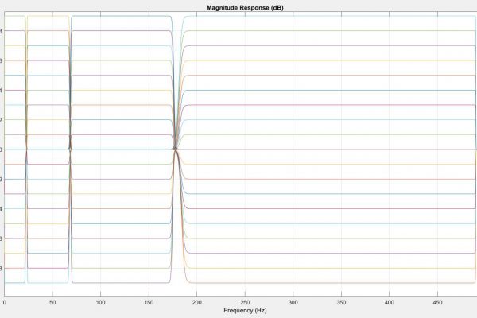Click the x-axis tick label '200'

coord(197,302)
